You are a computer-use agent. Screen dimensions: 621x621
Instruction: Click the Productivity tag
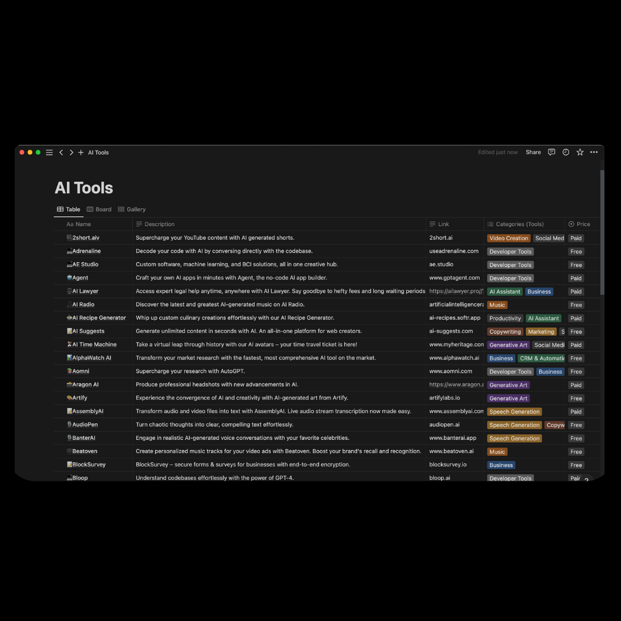click(x=505, y=319)
